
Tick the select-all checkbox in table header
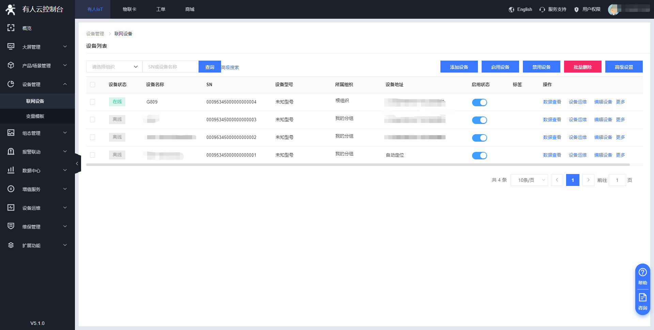pos(93,85)
